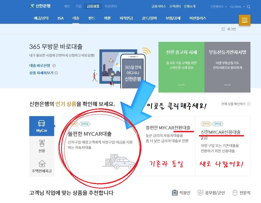Select the 금융상품 top menu
Image resolution: width=261 pixels, height=203 pixels.
[93, 6]
